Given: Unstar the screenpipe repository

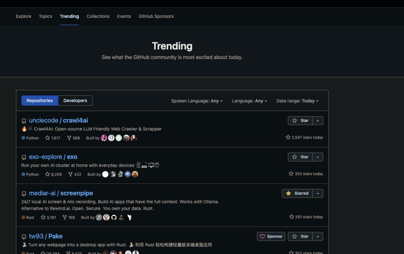Looking at the screenshot, I should click(x=297, y=193).
